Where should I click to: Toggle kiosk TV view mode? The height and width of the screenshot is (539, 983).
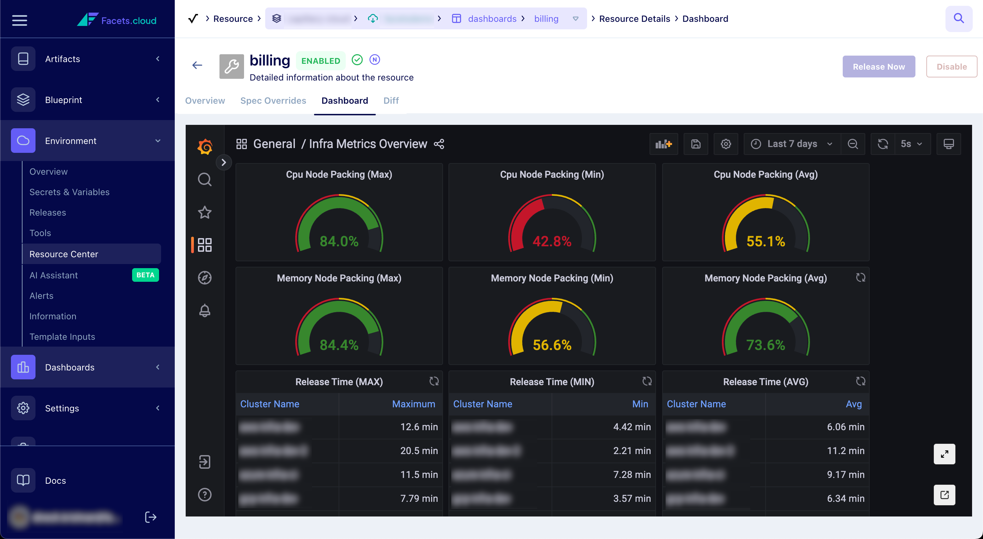(x=948, y=144)
